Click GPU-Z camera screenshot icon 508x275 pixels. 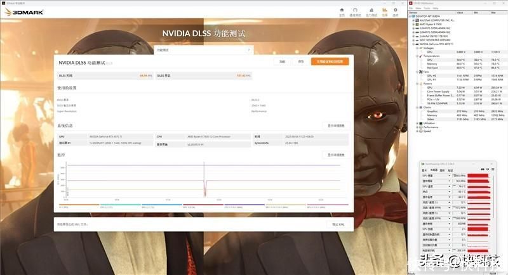tap(483, 169)
